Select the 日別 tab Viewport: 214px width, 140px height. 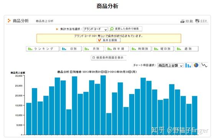[71, 49]
